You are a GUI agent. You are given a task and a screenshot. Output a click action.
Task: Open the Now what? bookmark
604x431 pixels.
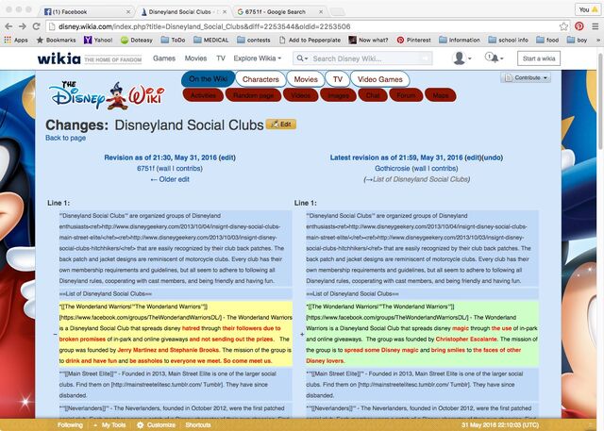coord(368,40)
